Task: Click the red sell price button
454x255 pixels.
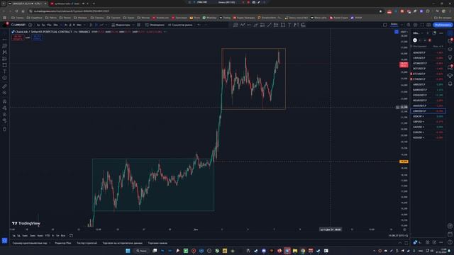Action: pyautogui.click(x=17, y=37)
